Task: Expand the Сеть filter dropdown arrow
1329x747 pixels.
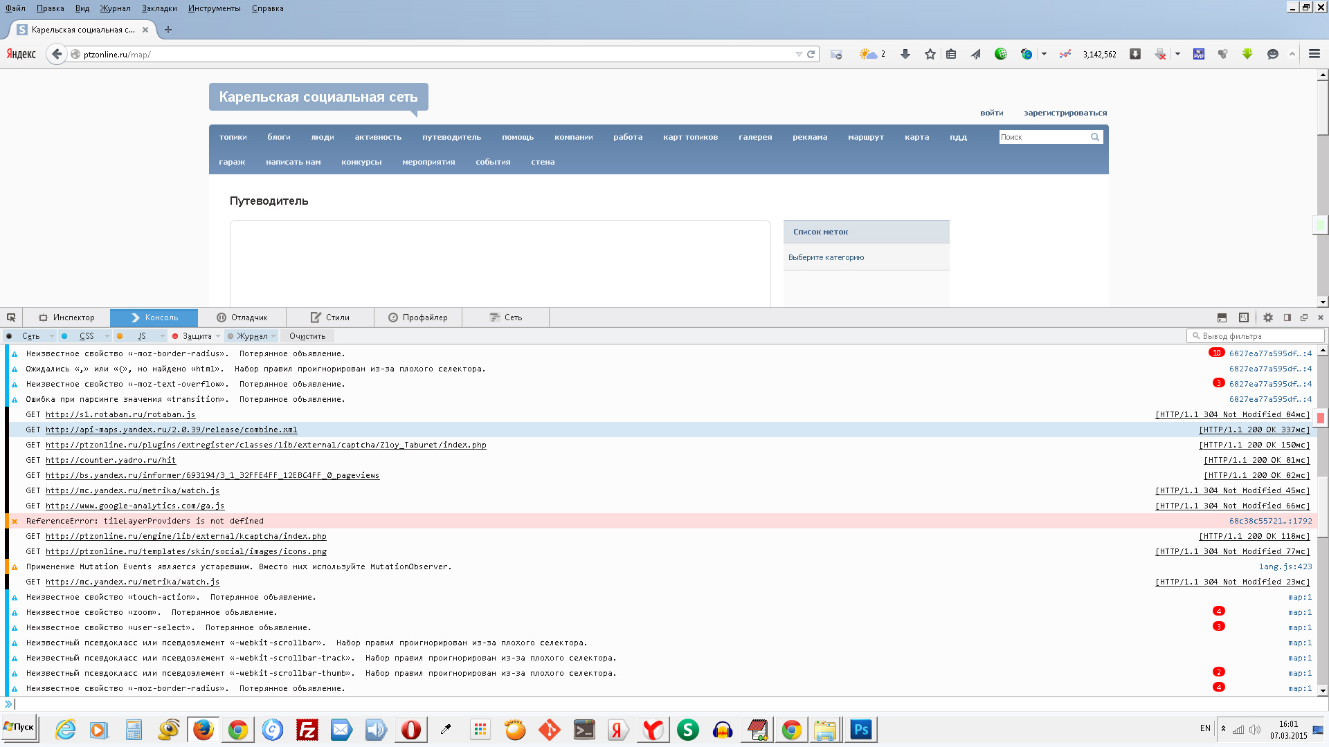Action: (51, 336)
